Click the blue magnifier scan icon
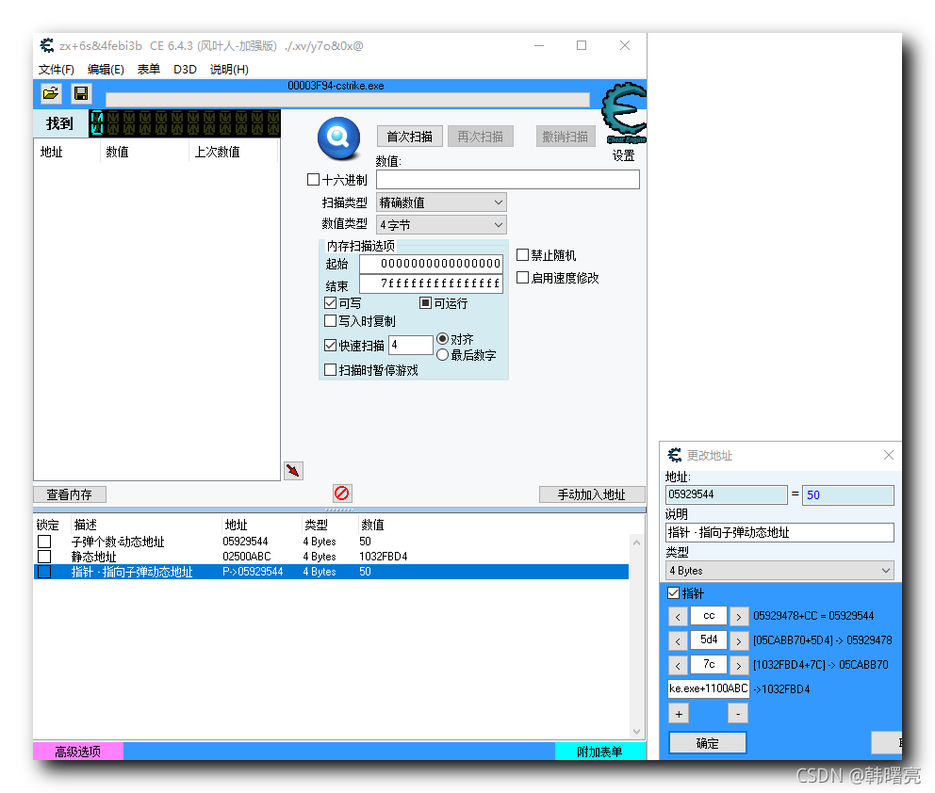The image size is (935, 793). 338,138
